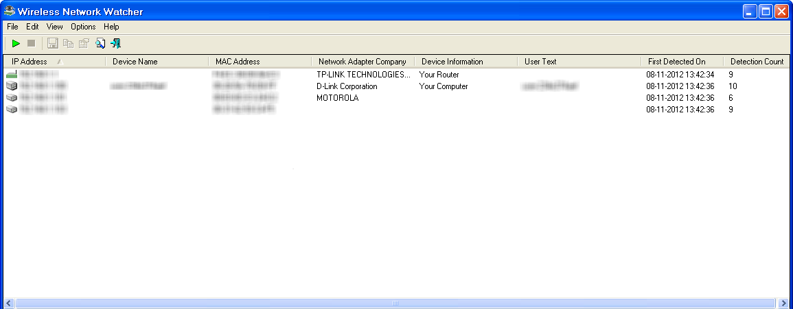The image size is (793, 309).
Task: Click detection count value 10
Action: point(733,86)
